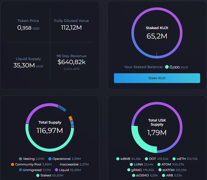
Task: Click the stOSMO 5,59k legend label
Action: point(147,175)
